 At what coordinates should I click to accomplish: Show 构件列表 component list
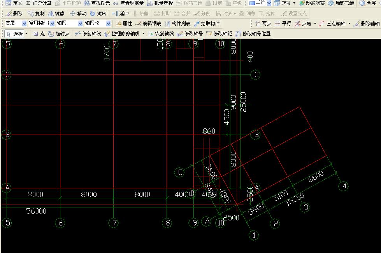tap(177, 24)
